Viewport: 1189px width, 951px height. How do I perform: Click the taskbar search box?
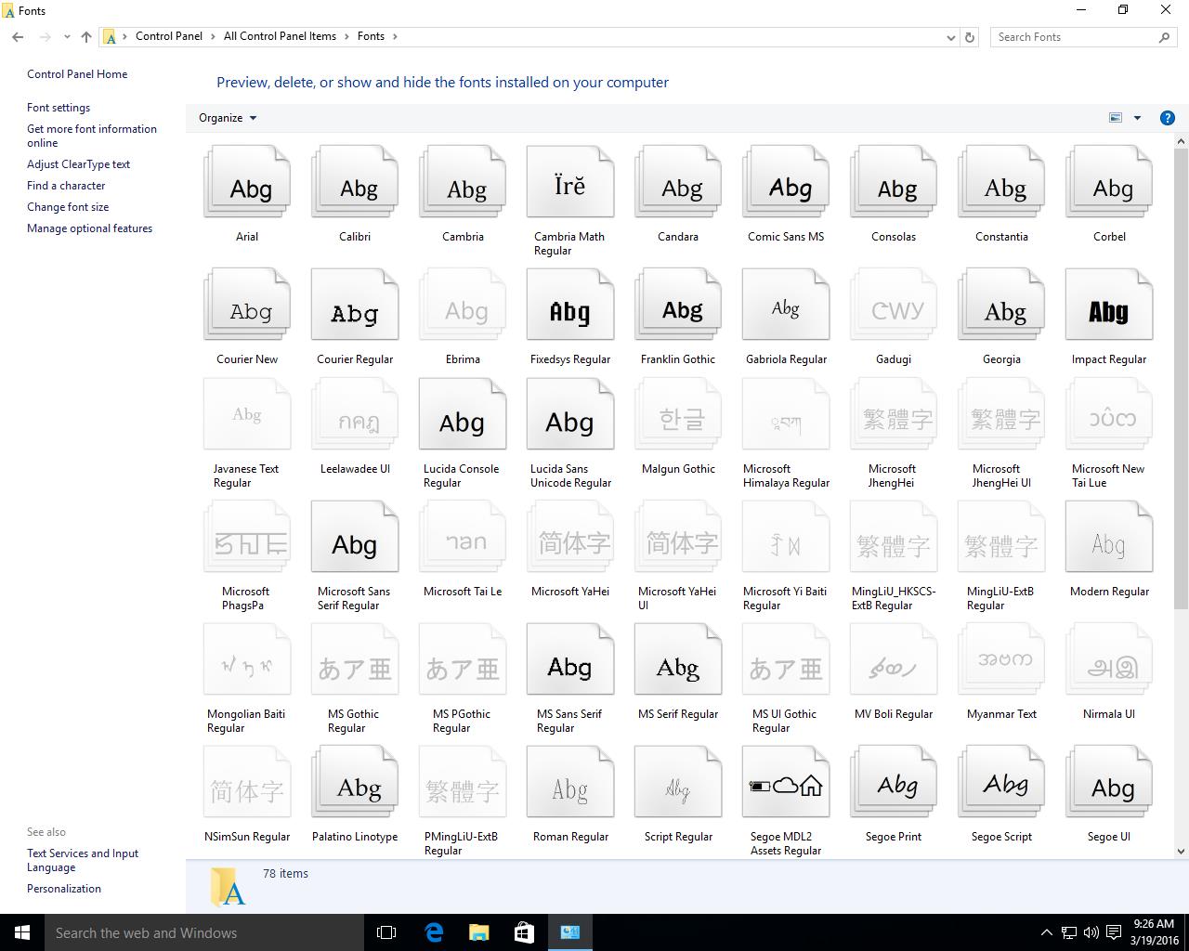click(204, 932)
